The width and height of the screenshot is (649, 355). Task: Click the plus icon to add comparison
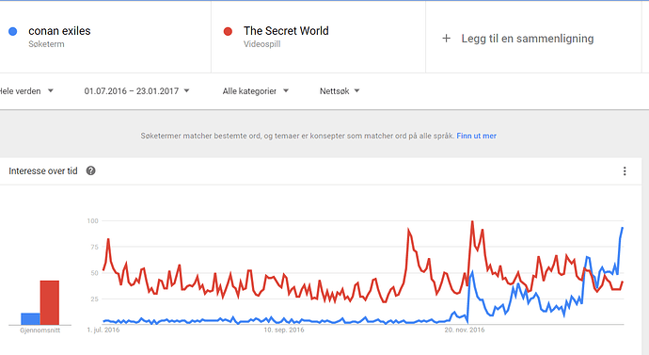click(x=446, y=39)
